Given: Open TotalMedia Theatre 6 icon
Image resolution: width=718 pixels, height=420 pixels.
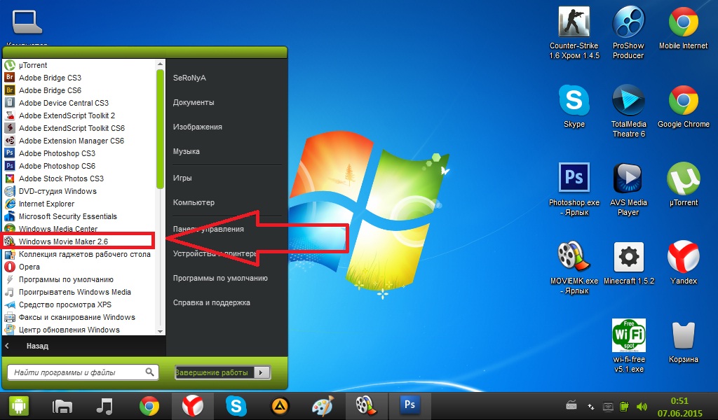Looking at the screenshot, I should pyautogui.click(x=628, y=101).
